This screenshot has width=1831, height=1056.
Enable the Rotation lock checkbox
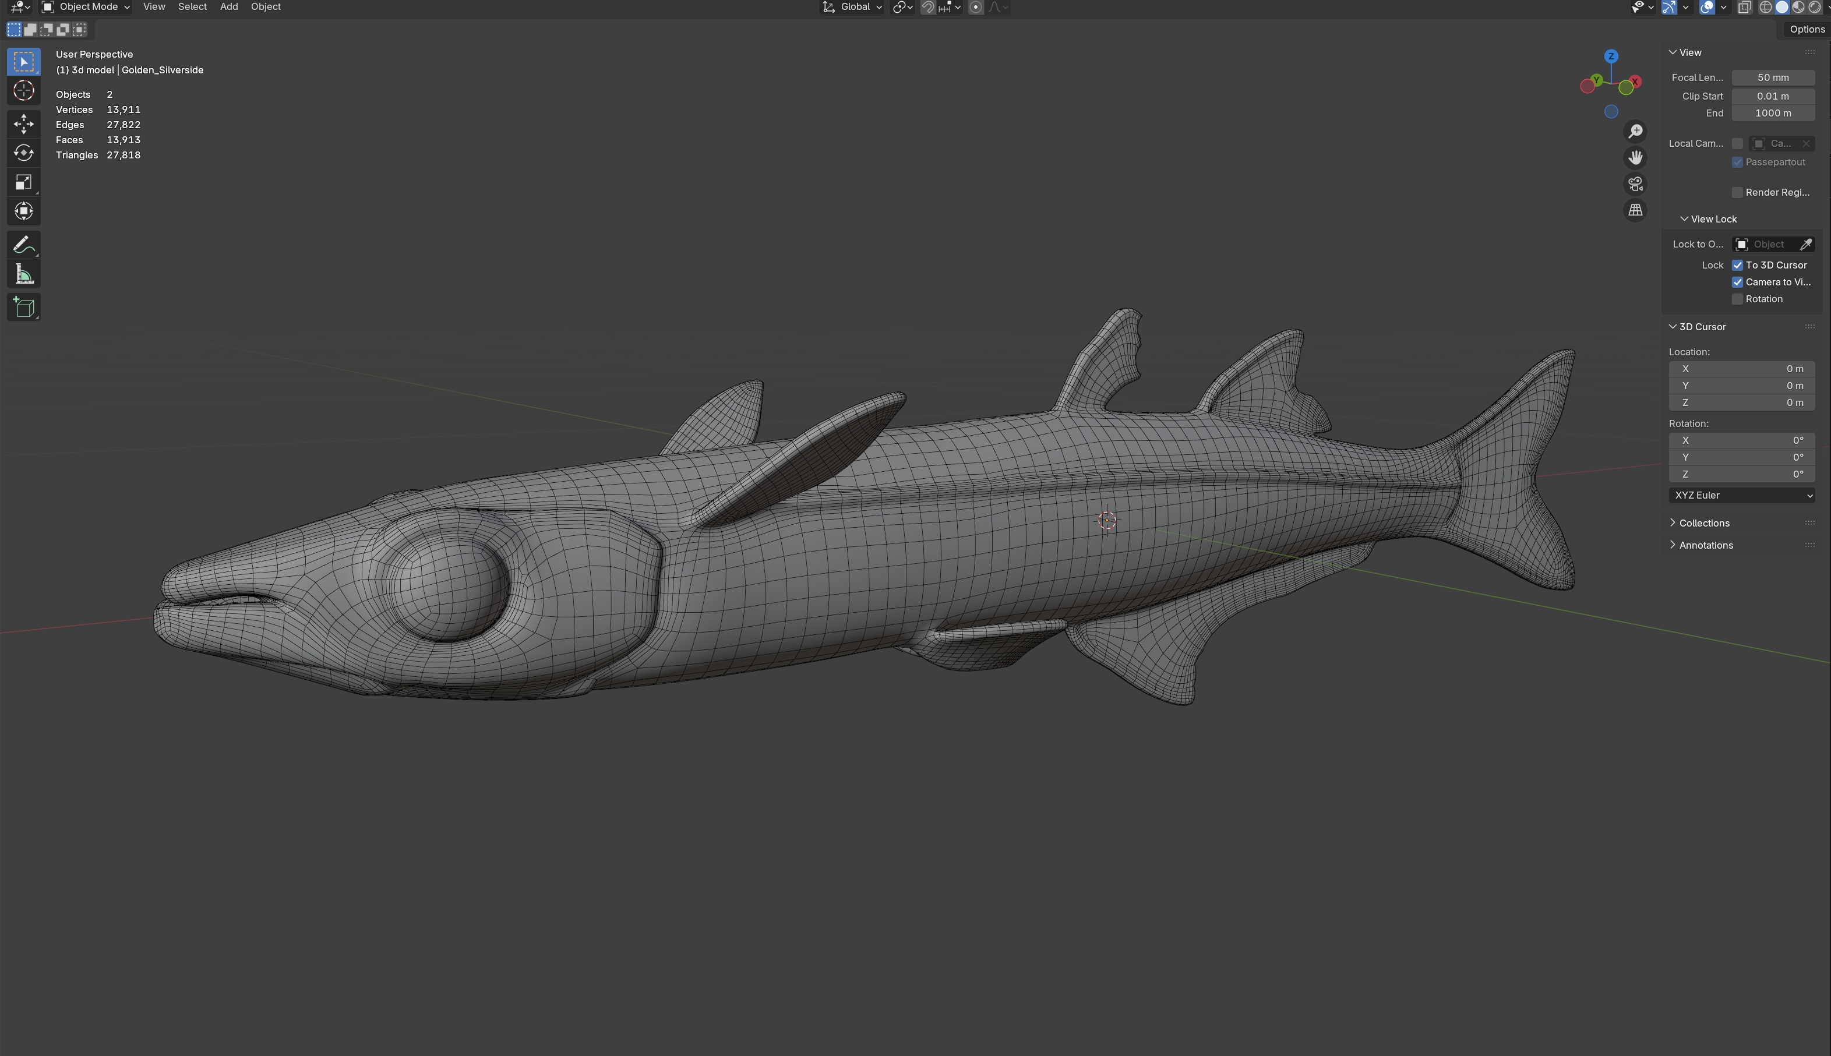click(1737, 299)
